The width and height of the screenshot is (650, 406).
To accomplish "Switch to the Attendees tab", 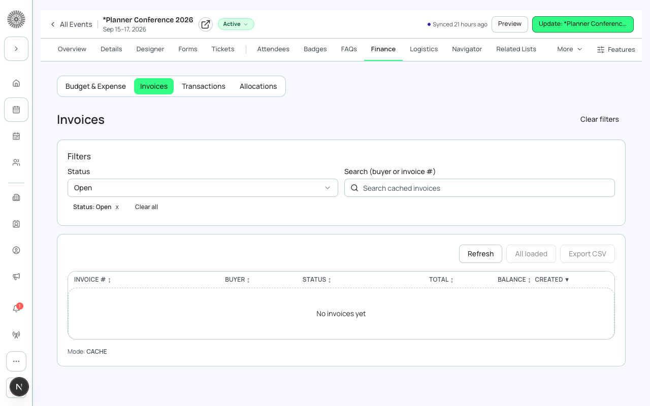I will point(273,49).
